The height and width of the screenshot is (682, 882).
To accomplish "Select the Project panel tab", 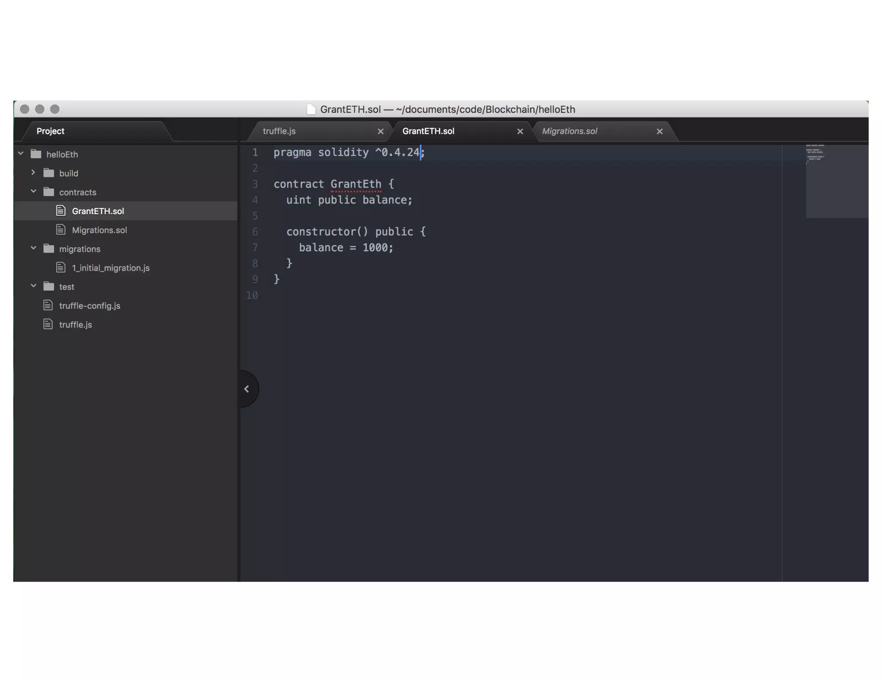I will tap(50, 131).
